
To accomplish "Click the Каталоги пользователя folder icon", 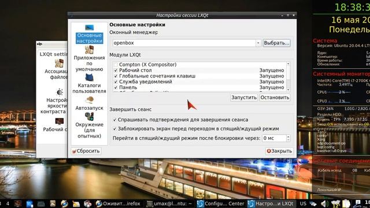I will (x=89, y=77).
